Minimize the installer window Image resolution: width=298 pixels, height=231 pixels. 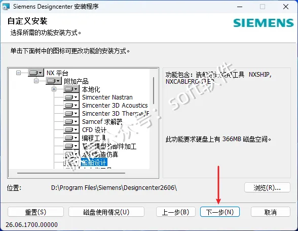[x=240, y=7]
